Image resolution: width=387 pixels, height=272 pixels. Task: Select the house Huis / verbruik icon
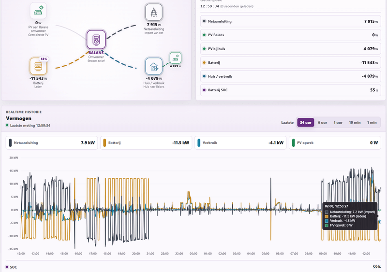pyautogui.click(x=153, y=66)
